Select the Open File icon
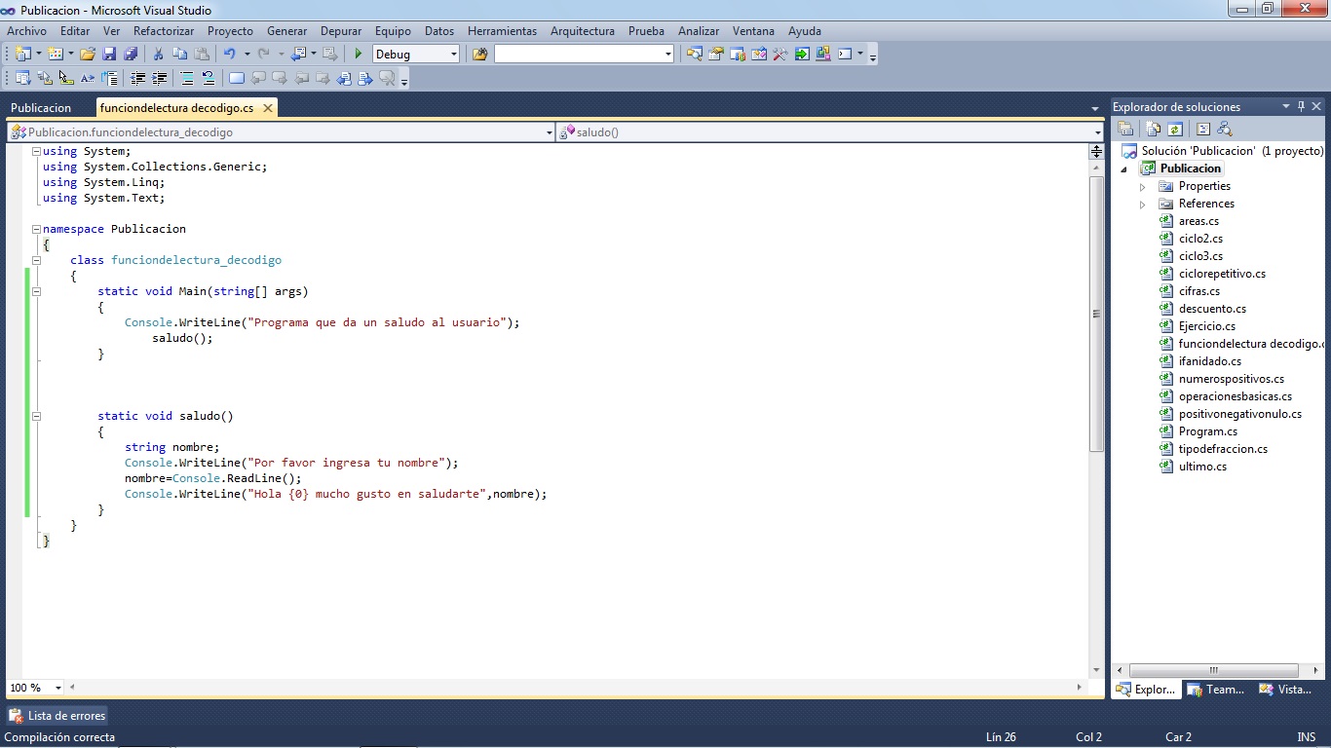This screenshot has width=1331, height=748. click(87, 54)
